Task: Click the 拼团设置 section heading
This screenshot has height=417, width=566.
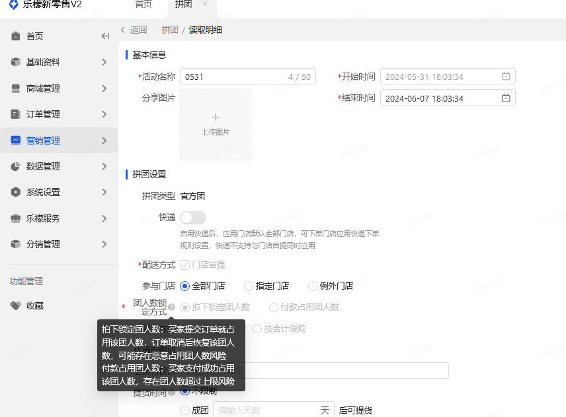Action: click(149, 174)
